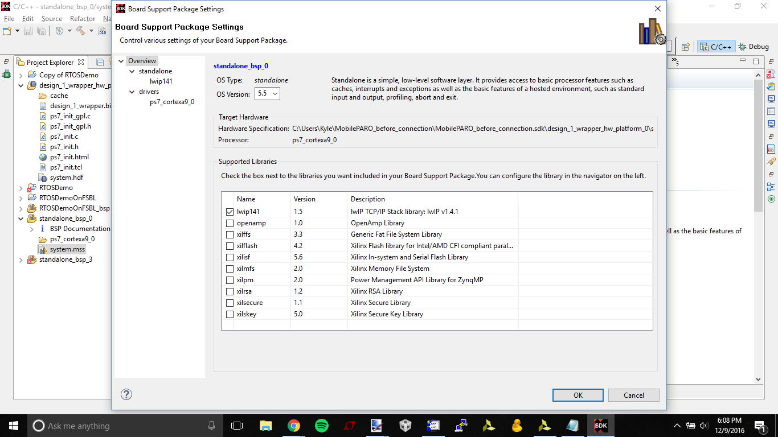Switch to the C/C++ perspective
The image size is (778, 437).
(x=716, y=47)
